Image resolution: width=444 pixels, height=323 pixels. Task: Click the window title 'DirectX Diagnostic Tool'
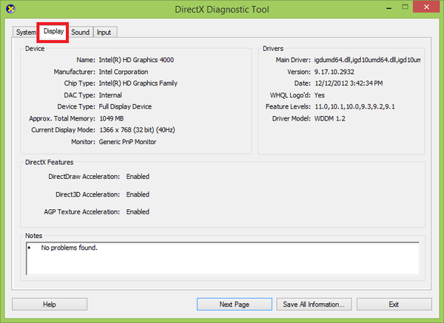click(222, 10)
